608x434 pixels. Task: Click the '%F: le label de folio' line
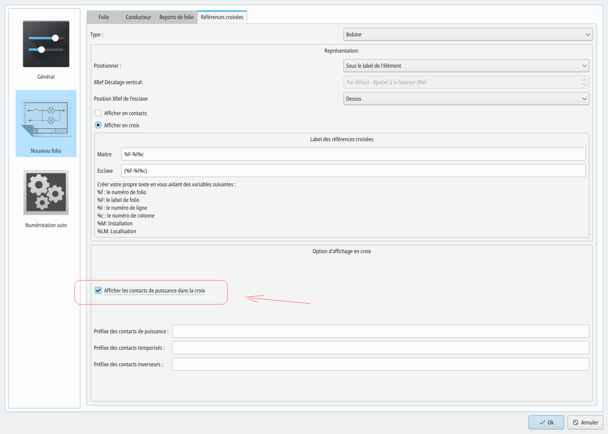tap(118, 200)
